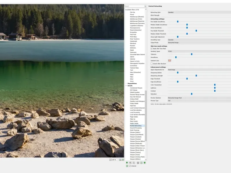Uncheck Apply Skin Tone Mask

[151, 48]
